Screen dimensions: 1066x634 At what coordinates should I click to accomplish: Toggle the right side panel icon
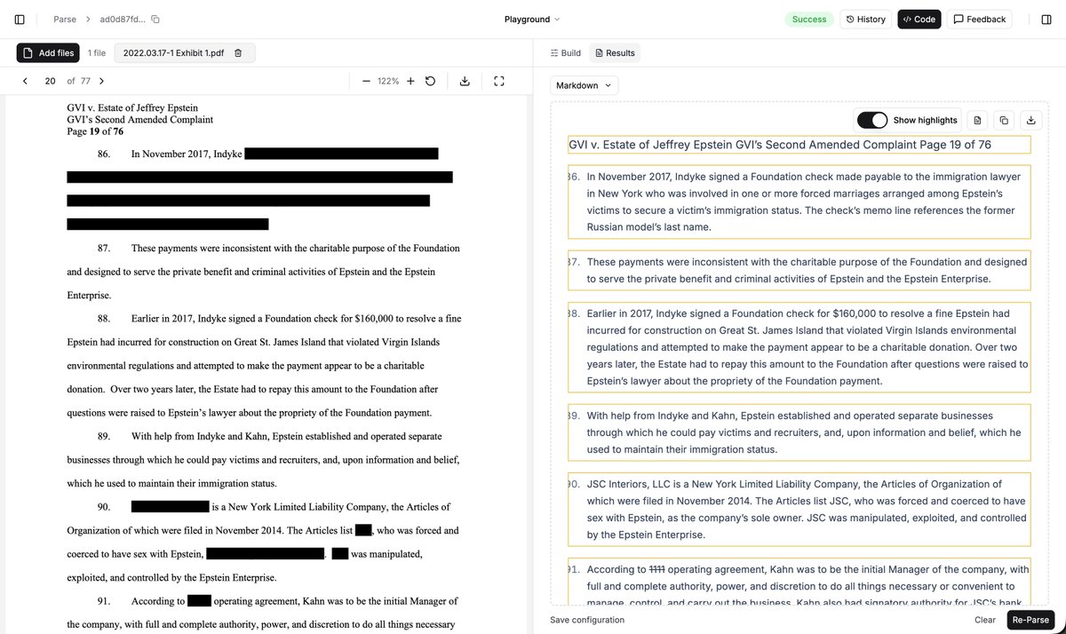point(1046,19)
